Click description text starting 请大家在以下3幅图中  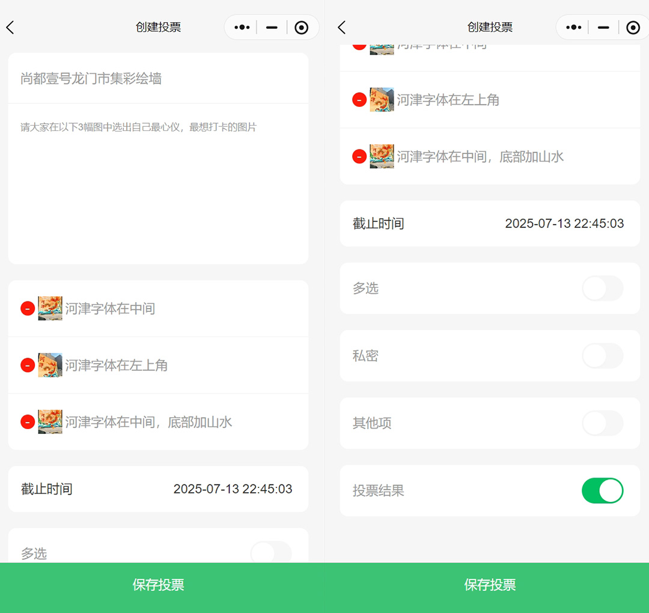click(138, 127)
